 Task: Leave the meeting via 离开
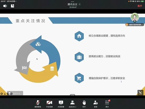pyautogui.click(x=140, y=6)
